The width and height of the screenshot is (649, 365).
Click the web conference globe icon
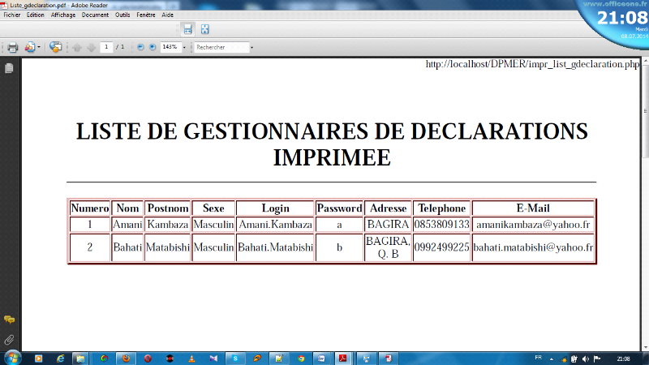pos(55,47)
